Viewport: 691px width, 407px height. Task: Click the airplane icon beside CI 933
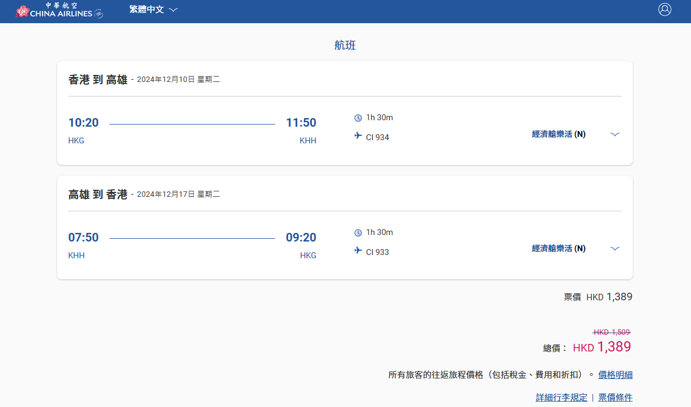pyautogui.click(x=358, y=251)
